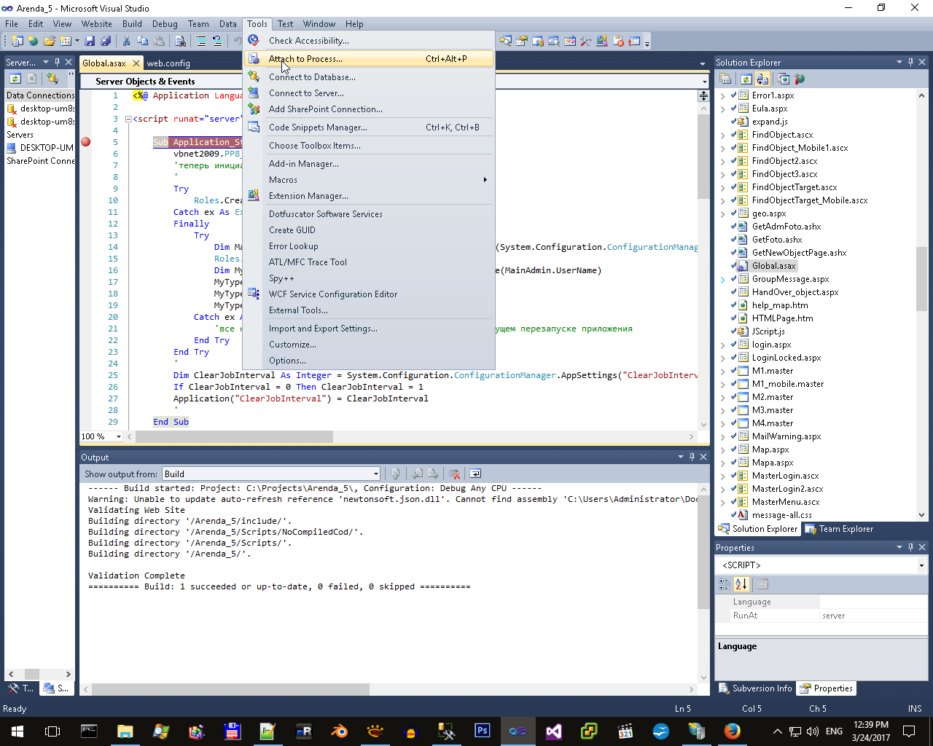The image size is (933, 746).
Task: Refresh the Server Explorer
Action: (15, 79)
